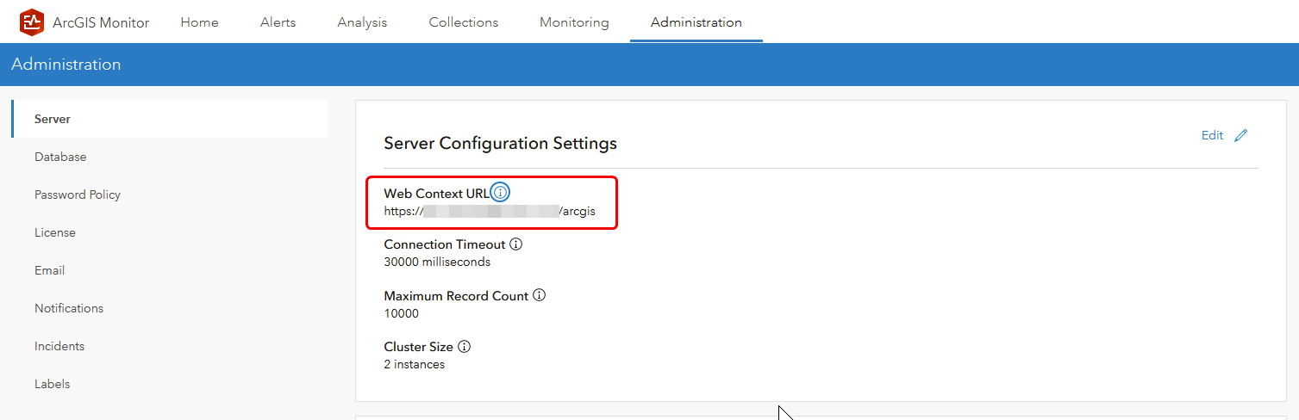Select the Administration tab

(696, 22)
